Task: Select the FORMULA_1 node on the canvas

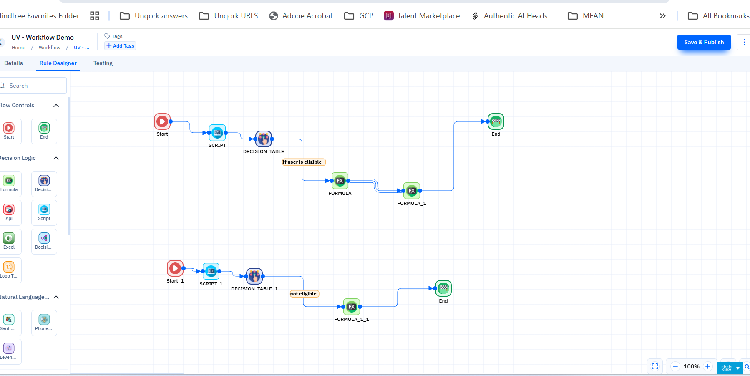Action: (x=412, y=191)
